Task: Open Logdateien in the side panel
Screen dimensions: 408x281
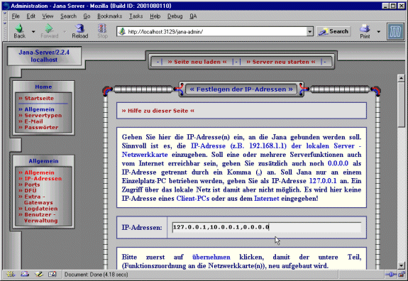Action: tap(38, 209)
